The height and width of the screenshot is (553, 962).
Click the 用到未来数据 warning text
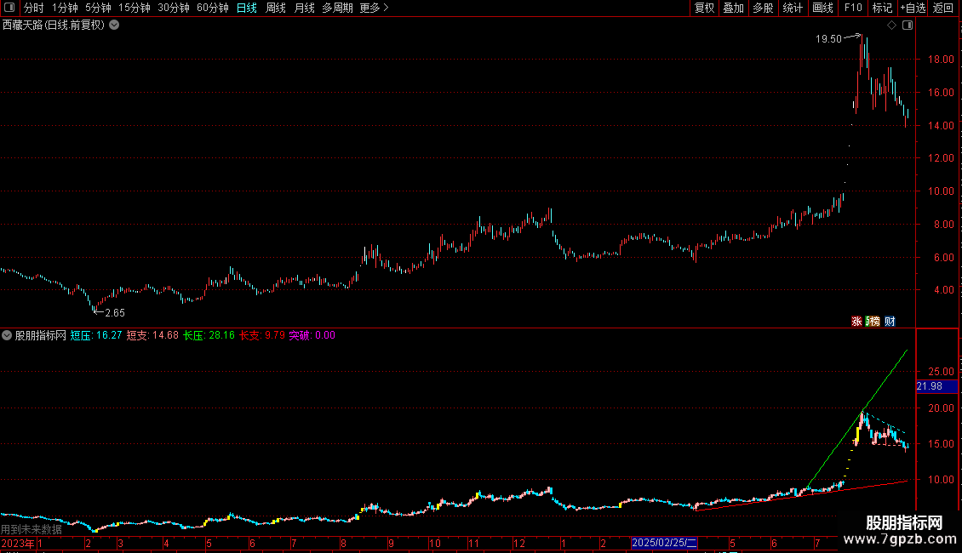pos(31,529)
